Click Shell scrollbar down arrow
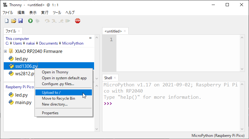Image resolution: width=249 pixels, height=139 pixels. click(242, 129)
